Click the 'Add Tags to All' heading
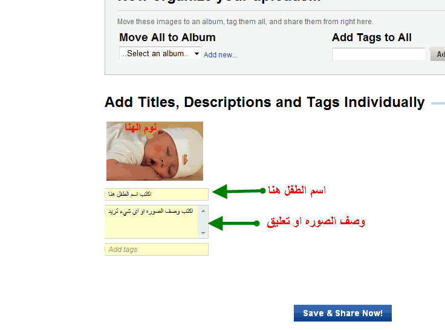The width and height of the screenshot is (445, 330). (x=372, y=37)
